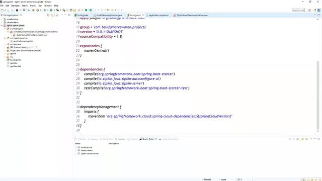Switch to the first build.gradle editor tab

(82, 15)
